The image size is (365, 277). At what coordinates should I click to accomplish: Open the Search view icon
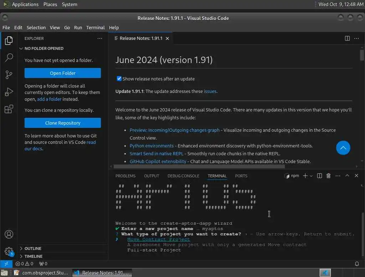[9, 57]
